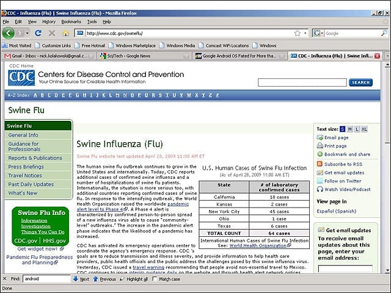Click the blue SEARCH button on CDC page
The image size is (391, 293).
[360, 82]
